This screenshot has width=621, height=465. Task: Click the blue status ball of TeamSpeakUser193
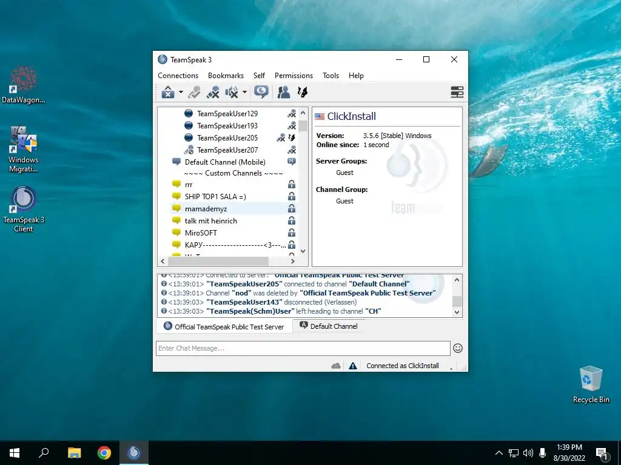(x=189, y=126)
